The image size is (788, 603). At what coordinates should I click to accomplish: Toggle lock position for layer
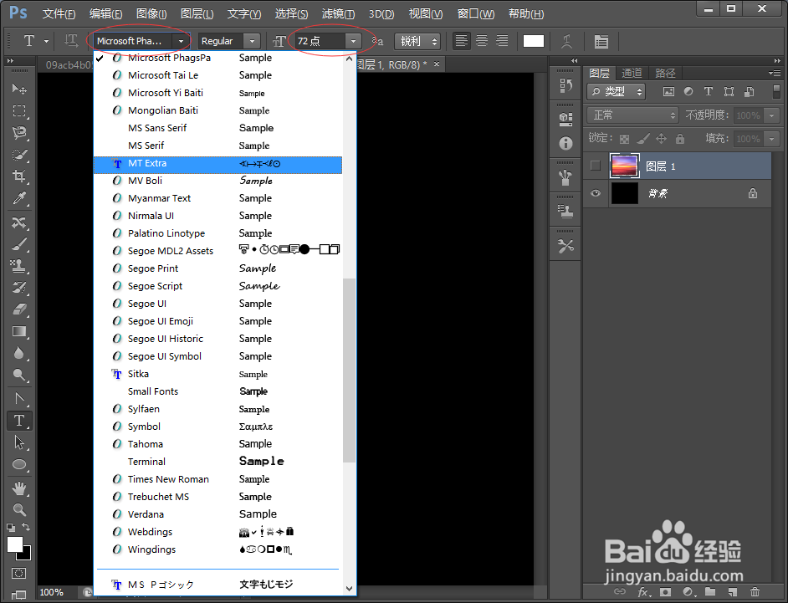click(662, 139)
